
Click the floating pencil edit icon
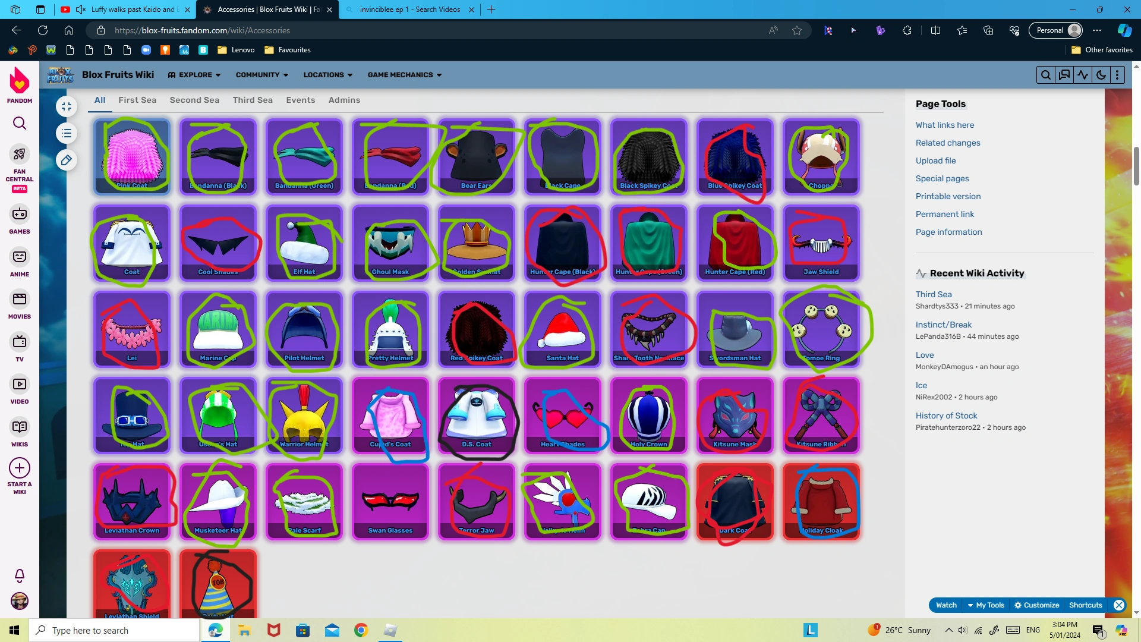pos(66,160)
